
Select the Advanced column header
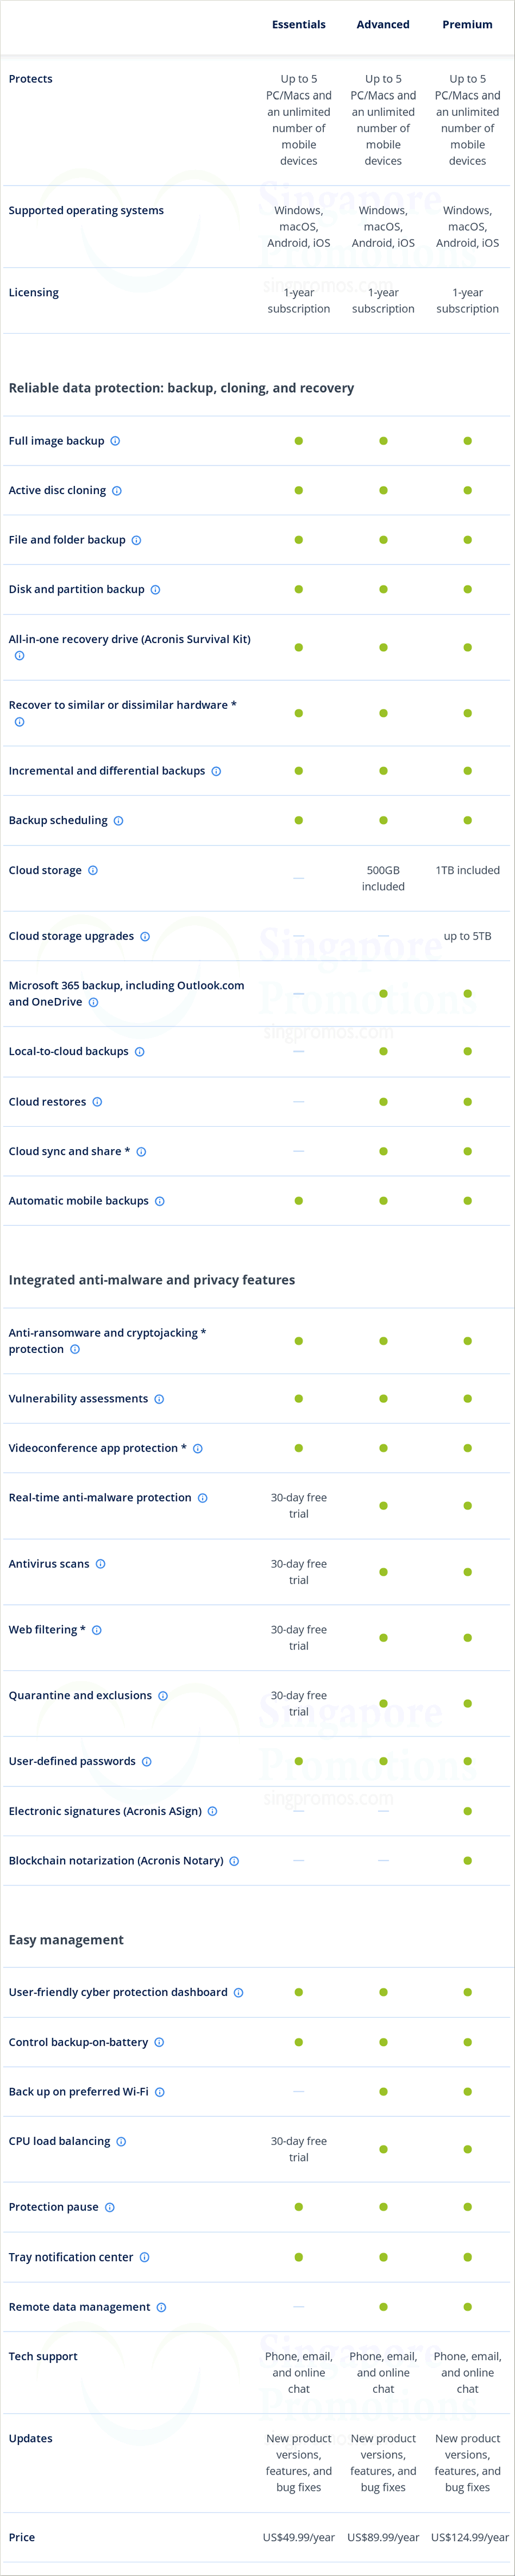(x=383, y=25)
